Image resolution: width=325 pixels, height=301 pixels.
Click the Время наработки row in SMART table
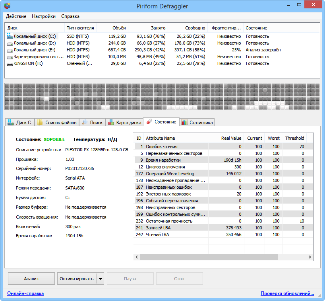click(223, 160)
